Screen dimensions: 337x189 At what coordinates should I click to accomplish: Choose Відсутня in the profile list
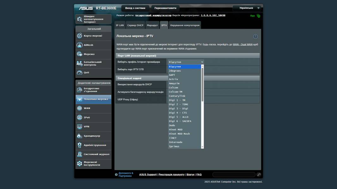185,66
